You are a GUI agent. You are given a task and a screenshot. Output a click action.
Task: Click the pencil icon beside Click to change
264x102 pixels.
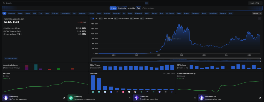[143, 8]
